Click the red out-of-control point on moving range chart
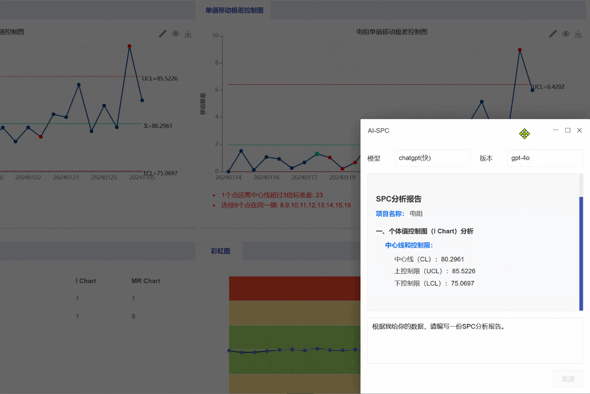This screenshot has height=394, width=590. tap(520, 50)
